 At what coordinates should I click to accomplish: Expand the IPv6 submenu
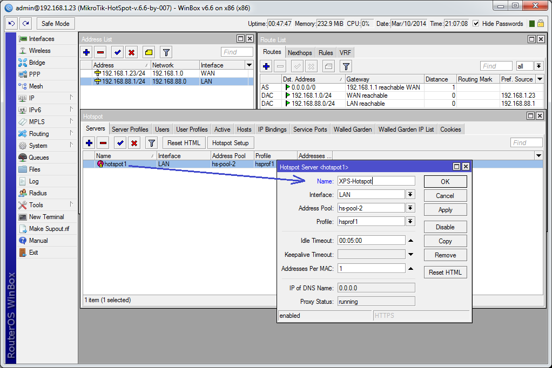click(x=71, y=109)
